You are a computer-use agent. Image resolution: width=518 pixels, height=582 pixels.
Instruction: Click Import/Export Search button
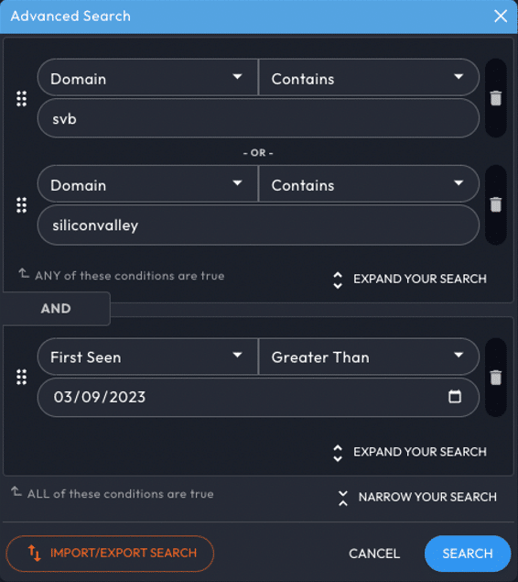(x=110, y=554)
